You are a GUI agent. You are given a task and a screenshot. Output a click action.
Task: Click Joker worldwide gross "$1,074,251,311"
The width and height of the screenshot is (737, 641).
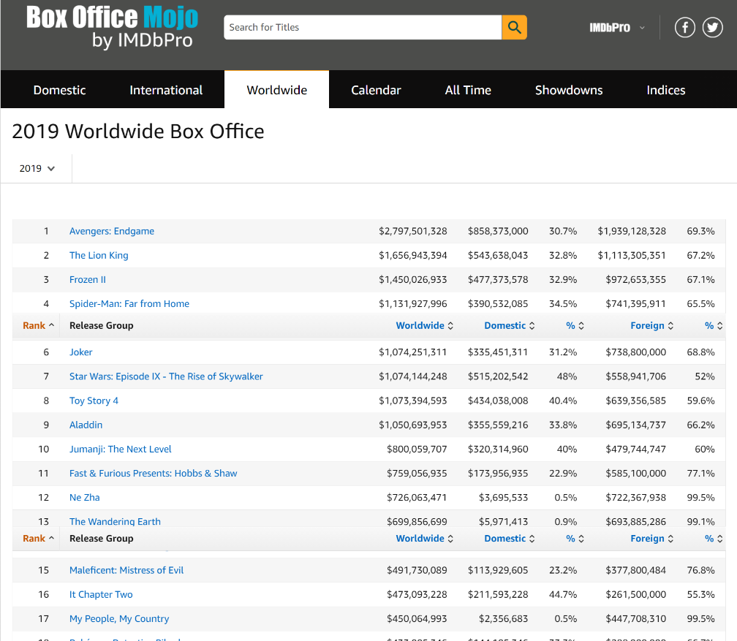412,352
